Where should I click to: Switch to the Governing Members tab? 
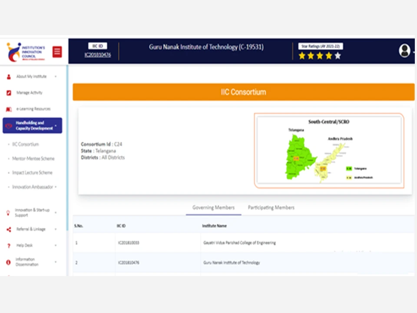click(214, 208)
